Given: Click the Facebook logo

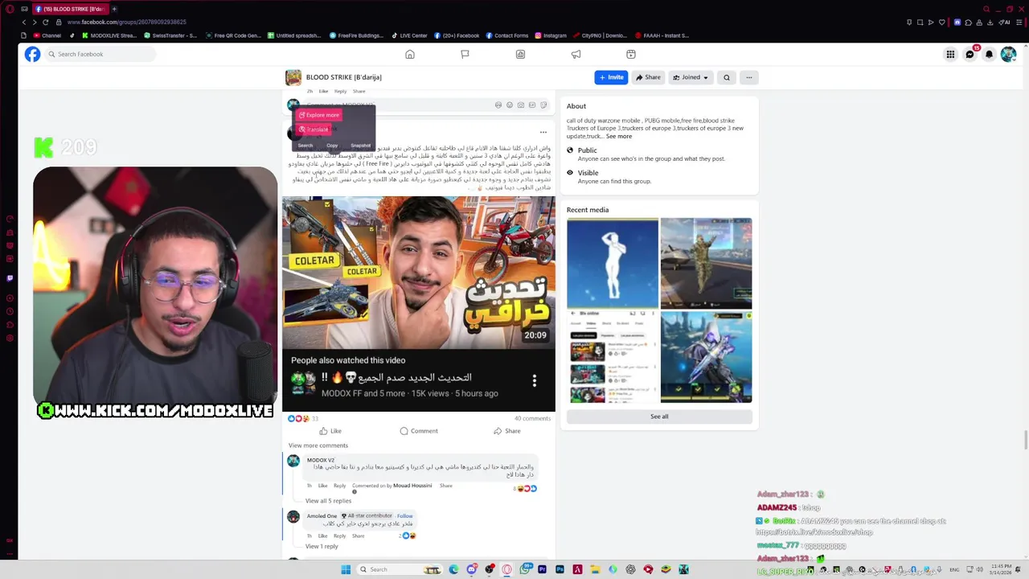Looking at the screenshot, I should [32, 54].
